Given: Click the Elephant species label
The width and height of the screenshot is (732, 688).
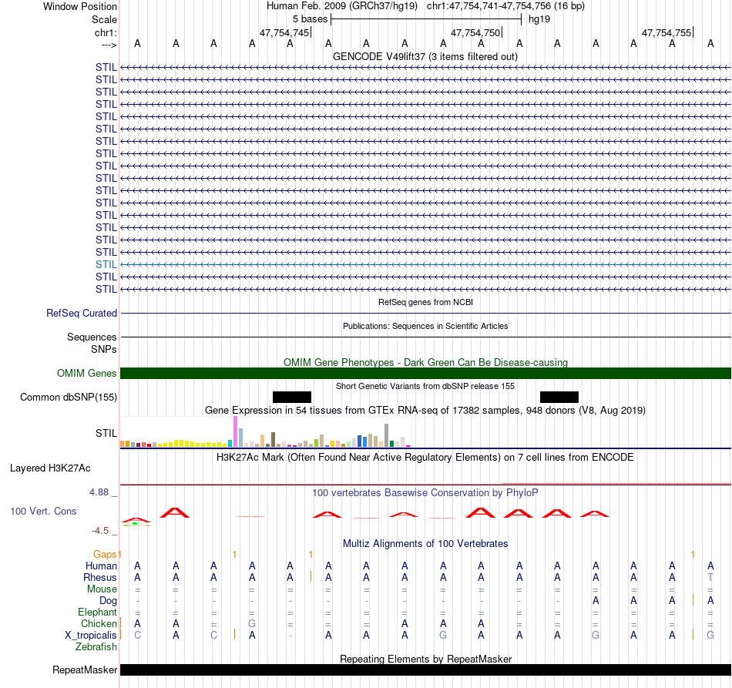Looking at the screenshot, I should [97, 612].
